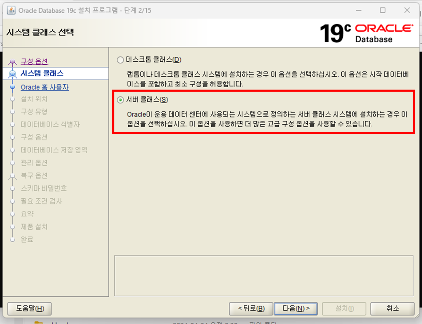Click the empty message area box
The width and height of the screenshot is (422, 324).
point(264,276)
